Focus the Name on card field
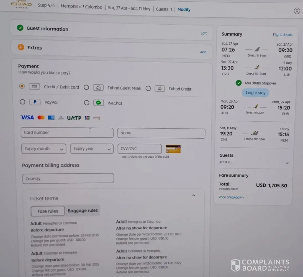 pyautogui.click(x=161, y=134)
